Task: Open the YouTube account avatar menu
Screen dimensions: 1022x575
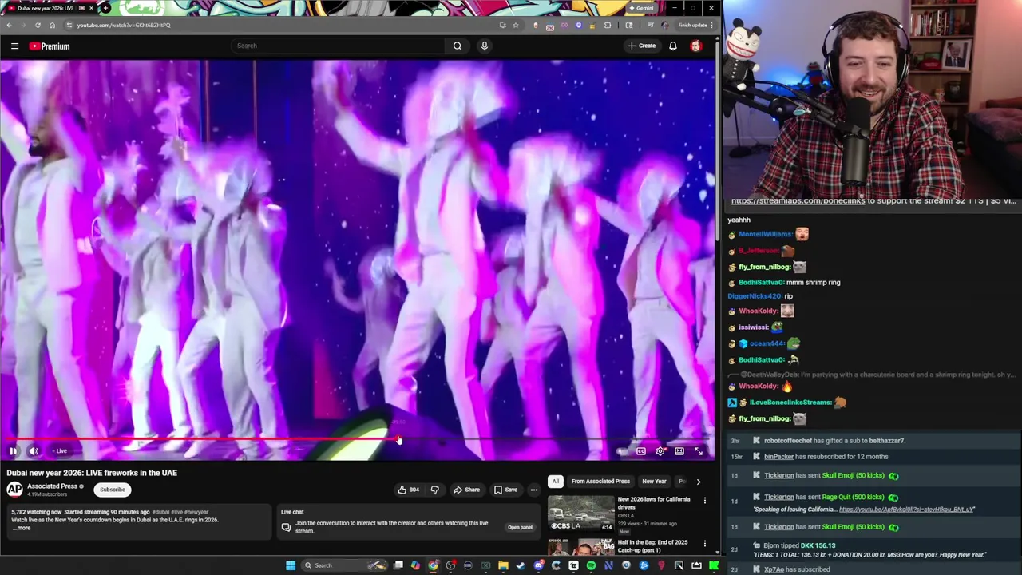Action: (x=696, y=46)
